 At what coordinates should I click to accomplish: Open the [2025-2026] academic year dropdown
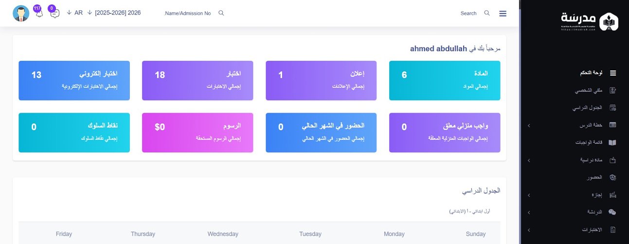tap(114, 13)
